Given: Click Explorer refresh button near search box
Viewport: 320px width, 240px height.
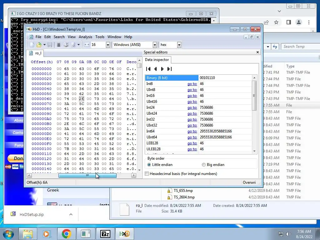Looking at the screenshot, I should click(x=275, y=47).
